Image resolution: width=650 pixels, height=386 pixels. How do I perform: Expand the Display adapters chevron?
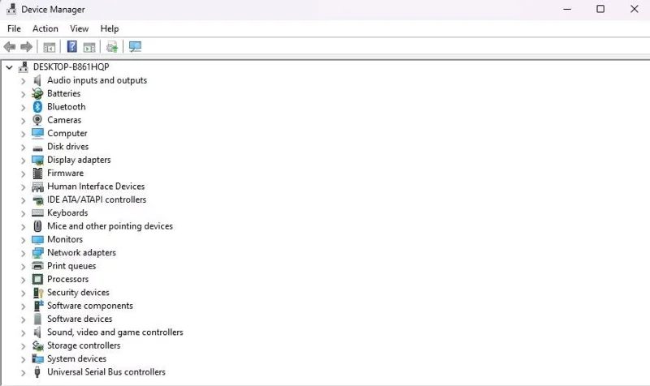(x=24, y=160)
